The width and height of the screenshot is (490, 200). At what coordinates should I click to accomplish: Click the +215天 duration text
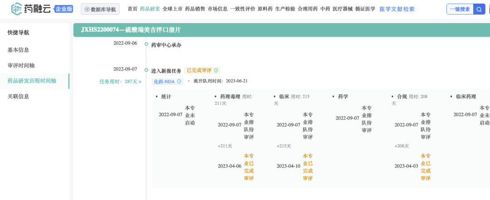[x=284, y=146]
